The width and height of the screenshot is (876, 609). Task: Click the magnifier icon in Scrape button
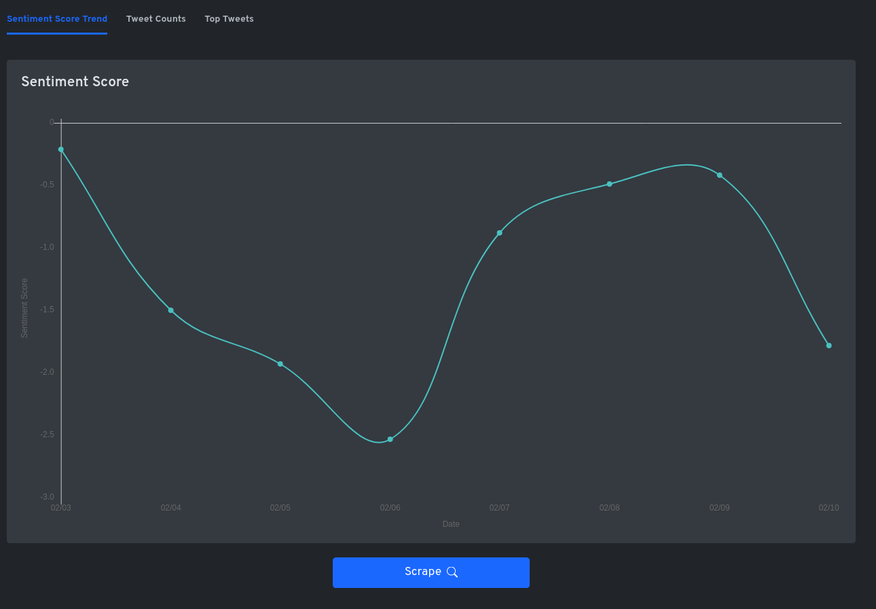click(x=452, y=572)
